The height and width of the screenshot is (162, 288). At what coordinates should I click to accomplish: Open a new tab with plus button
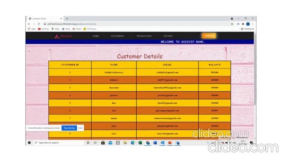[x=67, y=18]
